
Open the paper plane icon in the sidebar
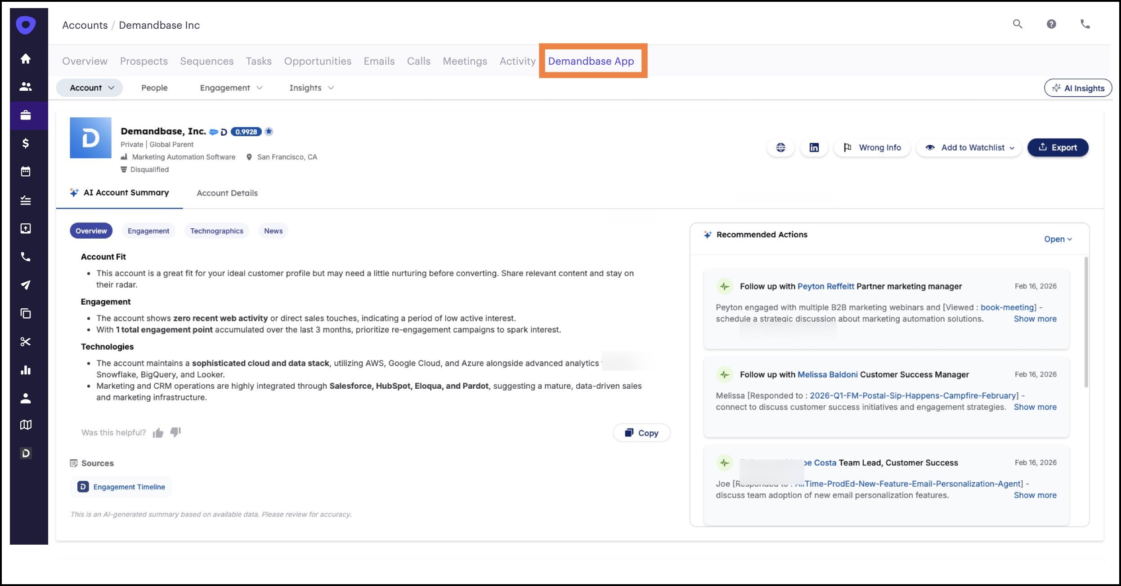click(x=26, y=285)
